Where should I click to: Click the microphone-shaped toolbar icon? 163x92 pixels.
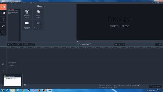click(23, 45)
